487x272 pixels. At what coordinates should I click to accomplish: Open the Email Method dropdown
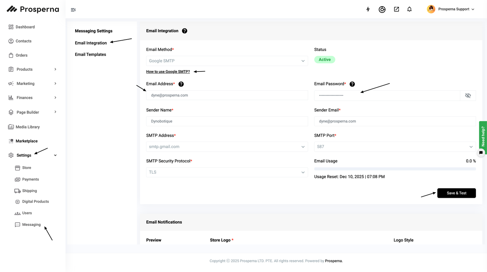pyautogui.click(x=227, y=61)
